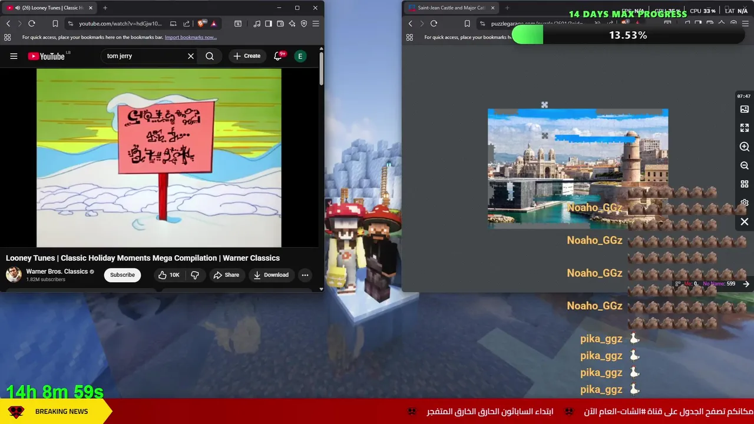Click the Download button under the video

coord(271,275)
